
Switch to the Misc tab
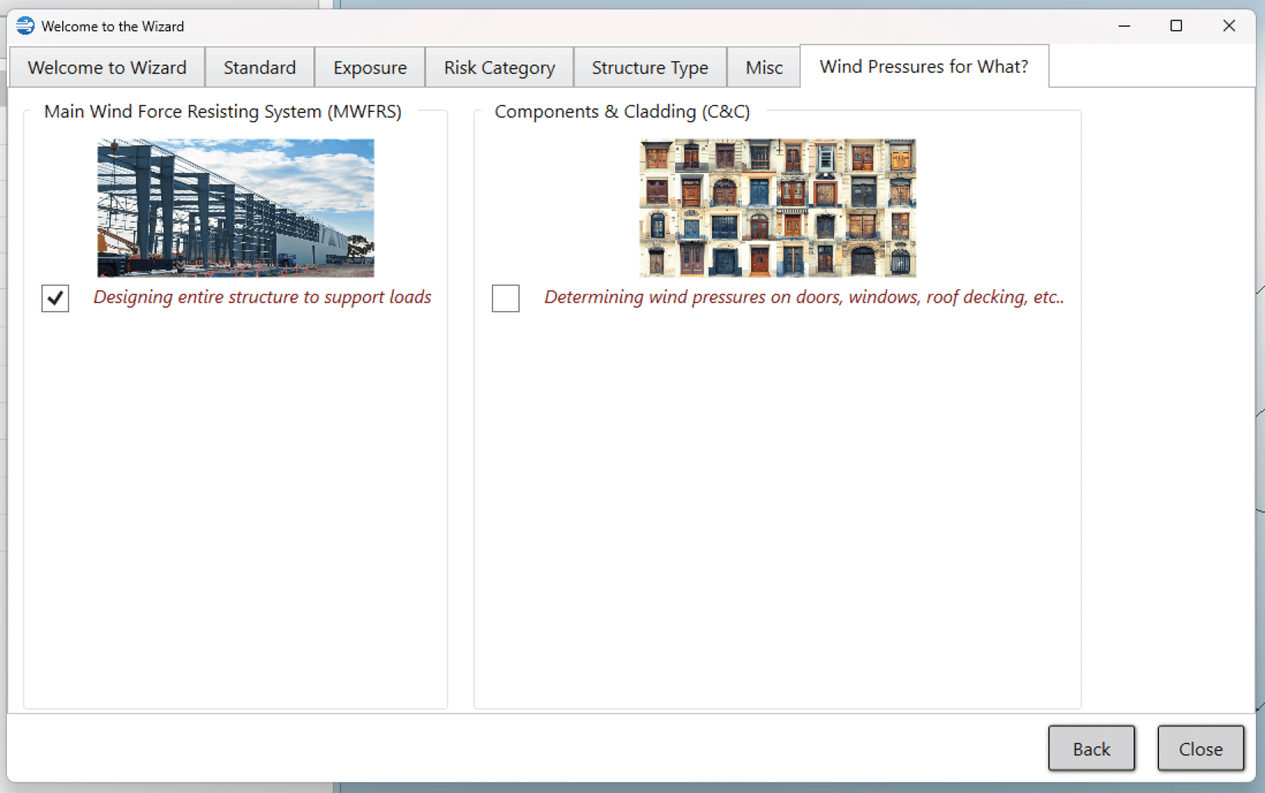pyautogui.click(x=763, y=68)
